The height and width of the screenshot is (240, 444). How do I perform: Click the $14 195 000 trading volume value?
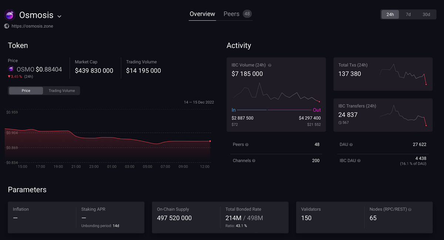coord(144,71)
